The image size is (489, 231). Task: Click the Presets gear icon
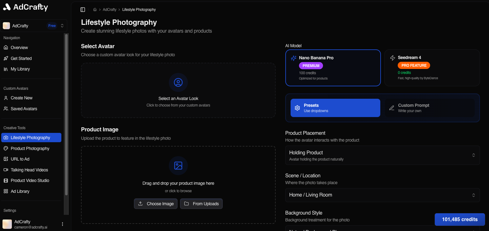click(x=297, y=108)
